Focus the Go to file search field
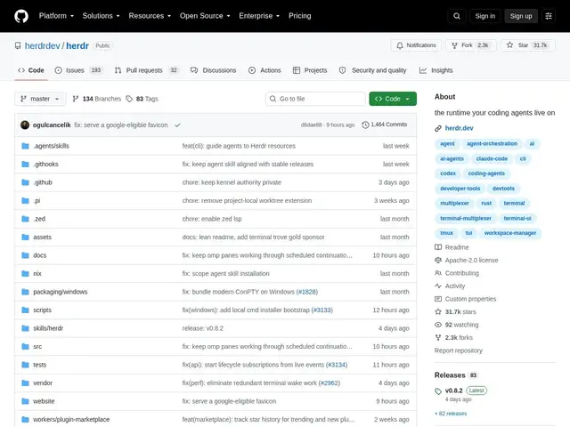The width and height of the screenshot is (570, 427). click(x=315, y=99)
